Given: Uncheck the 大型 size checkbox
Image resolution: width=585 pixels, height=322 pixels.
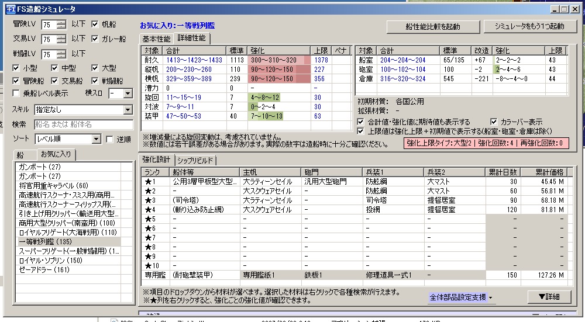Looking at the screenshot, I should click(95, 68).
